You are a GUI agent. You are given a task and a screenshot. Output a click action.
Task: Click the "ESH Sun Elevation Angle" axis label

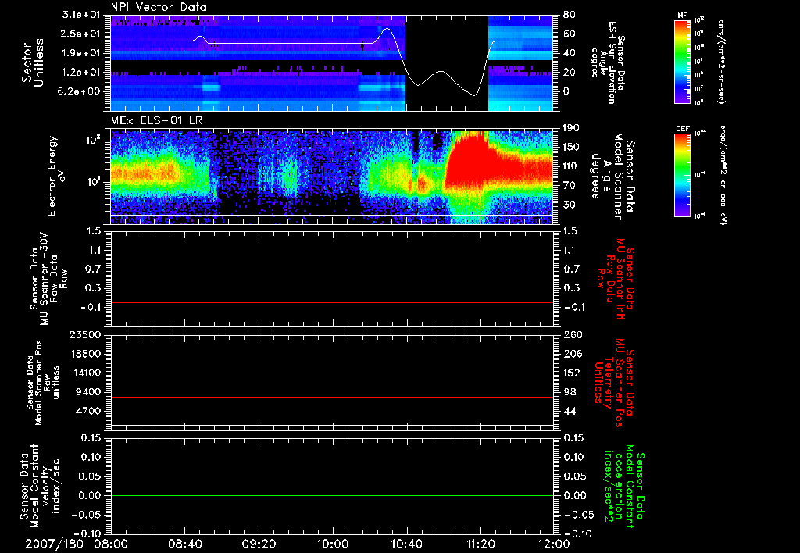pos(607,62)
